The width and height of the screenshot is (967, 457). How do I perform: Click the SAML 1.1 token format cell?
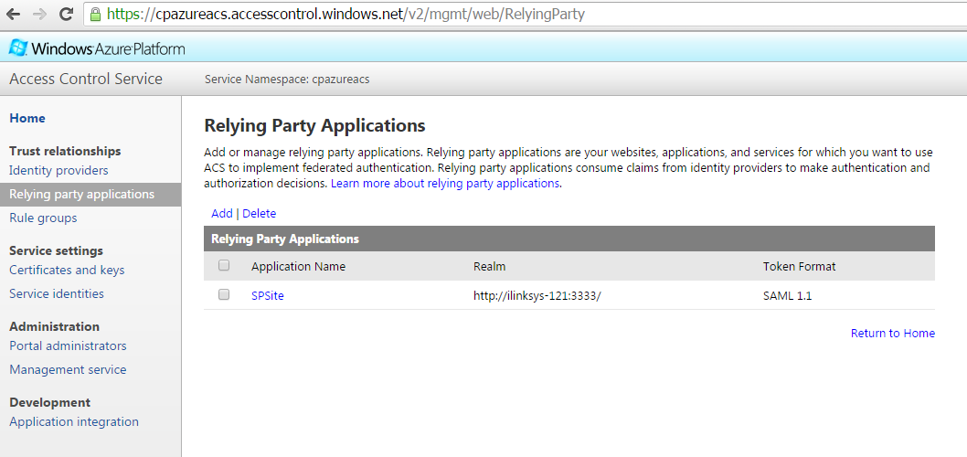[787, 295]
